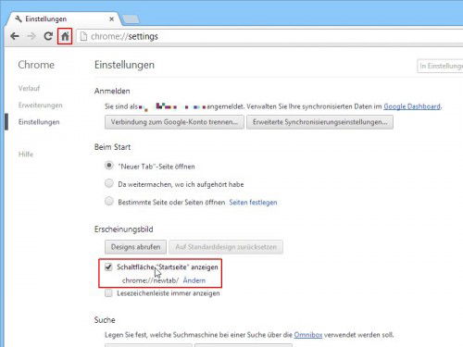Click the Chrome title in sidebar
Image resolution: width=463 pixels, height=347 pixels.
[36, 65]
